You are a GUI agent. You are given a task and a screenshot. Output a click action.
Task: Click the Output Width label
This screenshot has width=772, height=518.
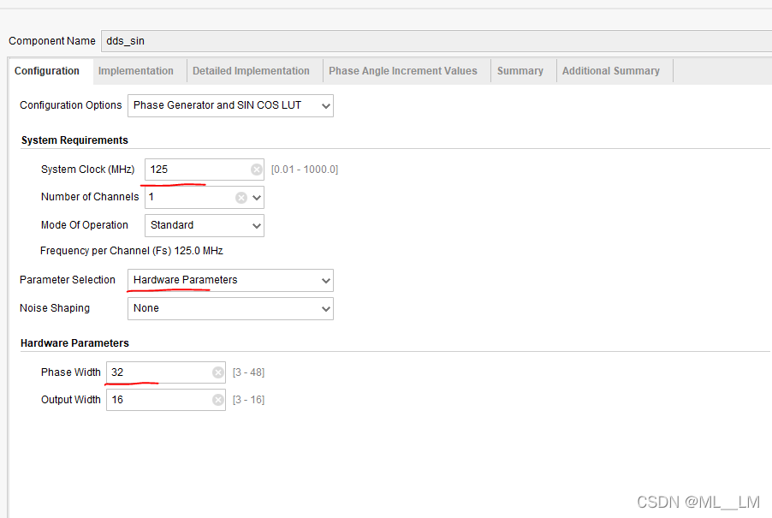pos(71,400)
